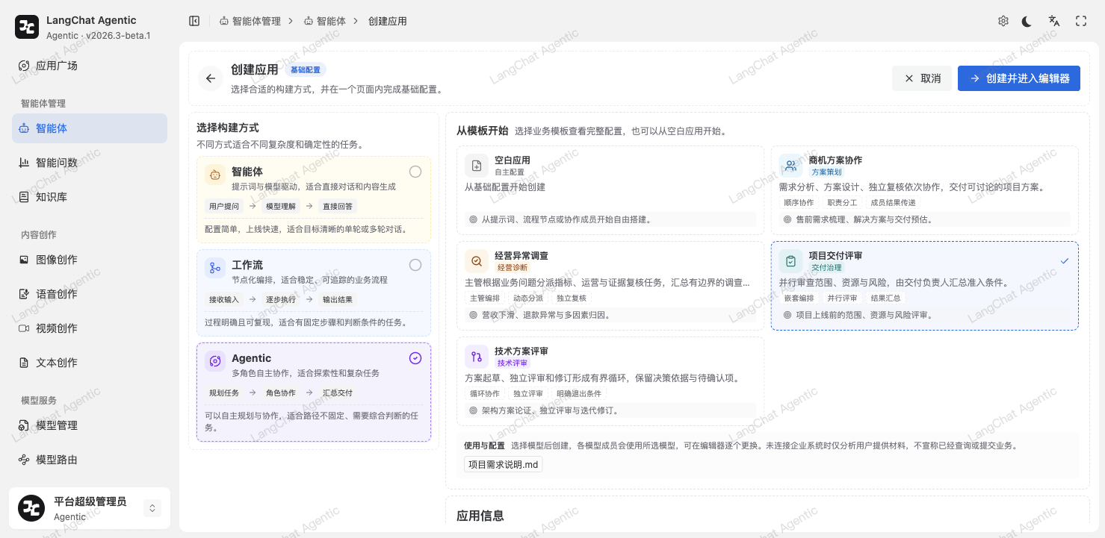
Task: Click the 基础配置 badge
Action: pos(306,70)
